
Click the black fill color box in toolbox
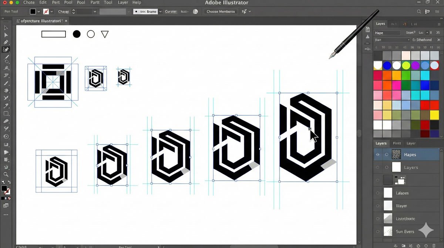[4, 188]
